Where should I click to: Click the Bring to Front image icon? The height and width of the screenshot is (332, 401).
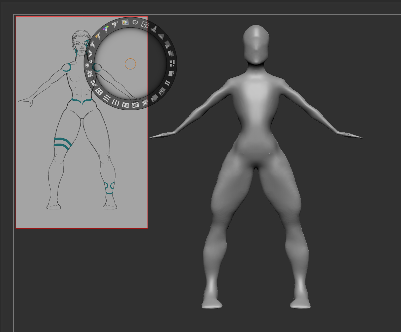(x=162, y=91)
